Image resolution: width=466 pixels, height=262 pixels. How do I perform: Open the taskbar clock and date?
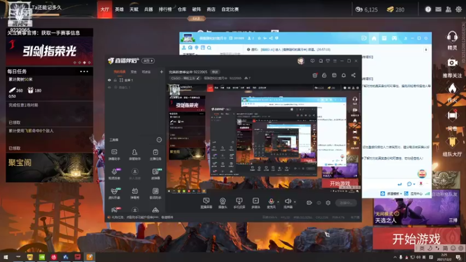click(x=444, y=257)
